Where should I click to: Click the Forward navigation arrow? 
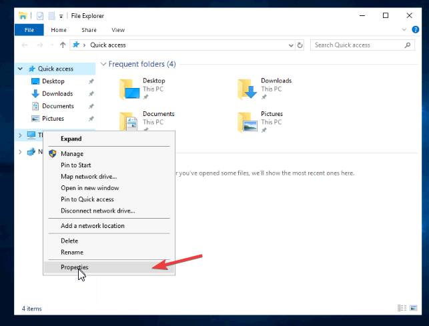[40, 45]
